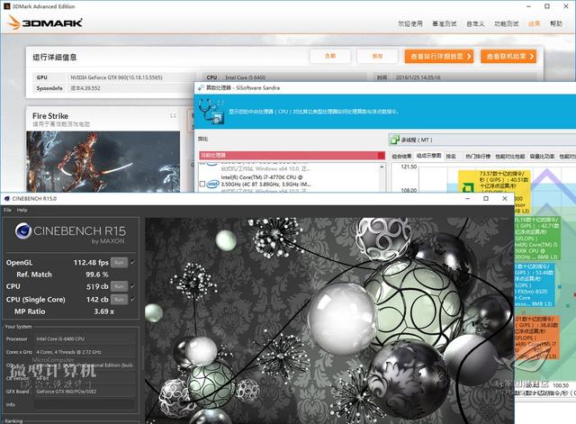Click the red 当前处理器 bar in Sandra

click(292, 155)
